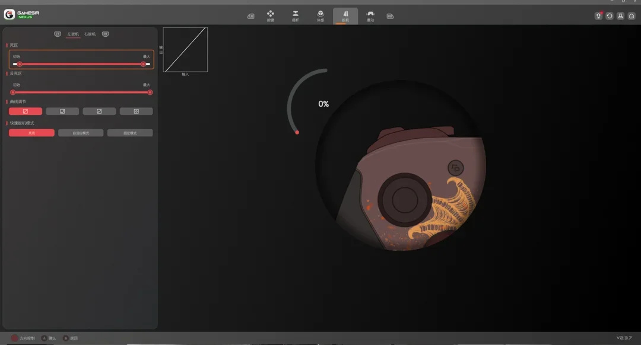Image resolution: width=641 pixels, height=345 pixels.
Task: Click the 曲线调节 section heading
Action: pos(18,102)
